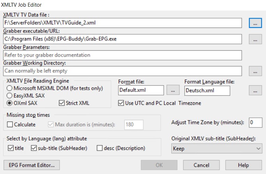
Task: Open the Original XMLV sub-title dropdown
Action: [x=216, y=148]
